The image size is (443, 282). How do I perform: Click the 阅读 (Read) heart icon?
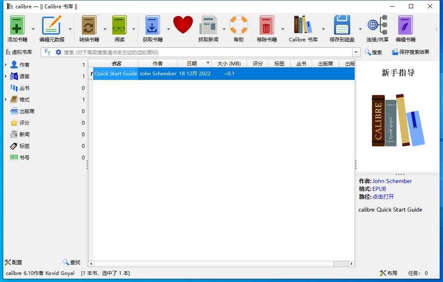coord(183,25)
